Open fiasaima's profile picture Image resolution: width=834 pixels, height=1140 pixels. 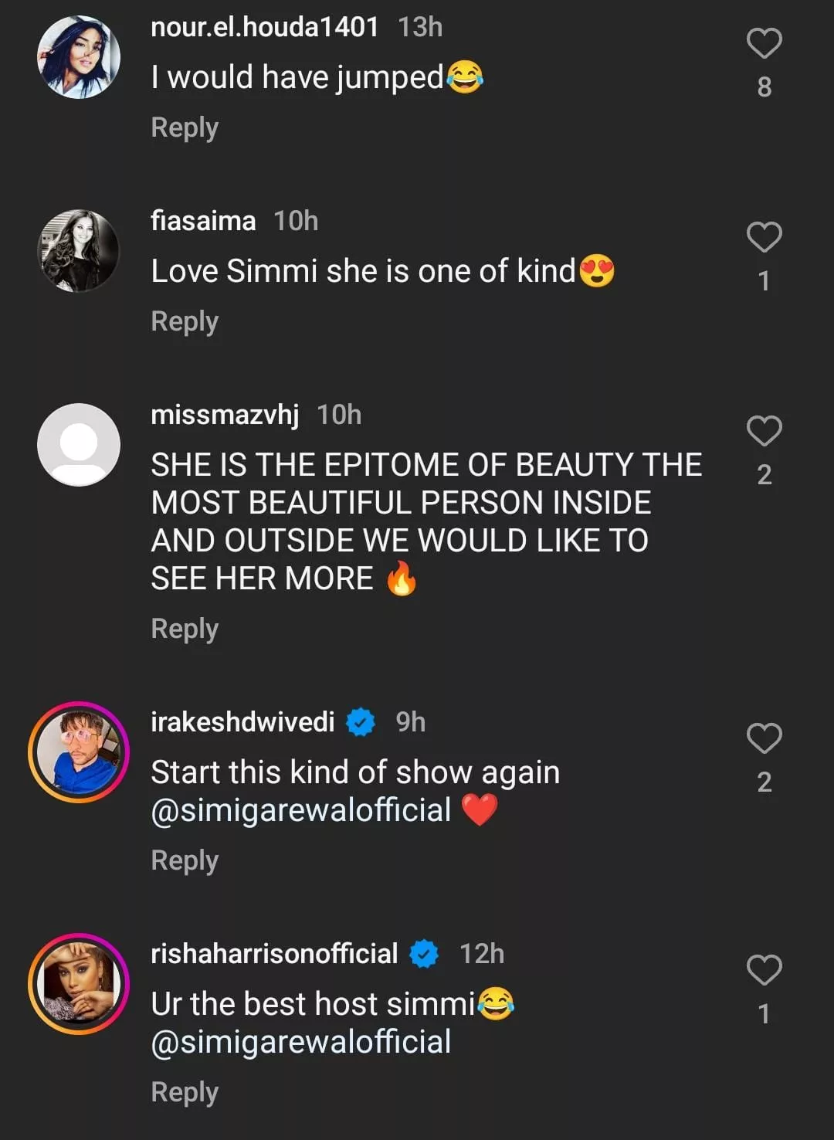79,251
